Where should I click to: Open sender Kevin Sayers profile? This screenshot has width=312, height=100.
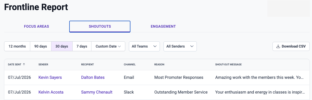[x=50, y=77]
